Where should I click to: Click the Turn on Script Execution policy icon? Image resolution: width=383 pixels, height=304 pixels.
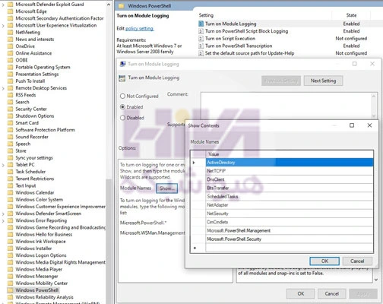pos(201,39)
